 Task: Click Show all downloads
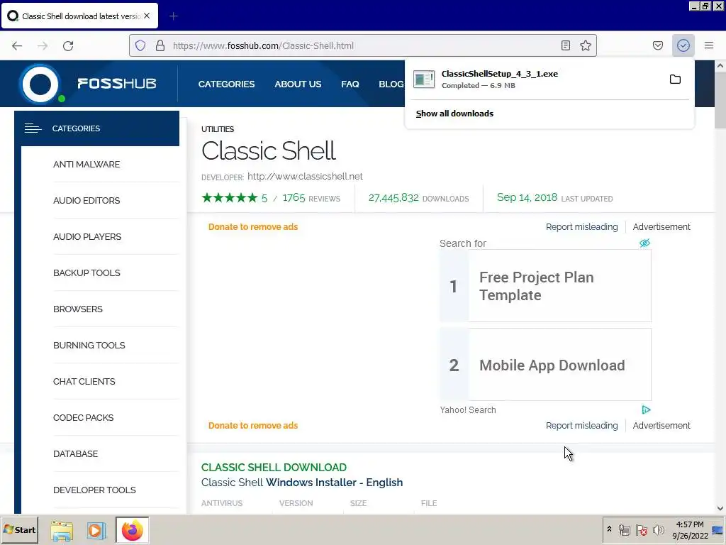[x=454, y=114]
